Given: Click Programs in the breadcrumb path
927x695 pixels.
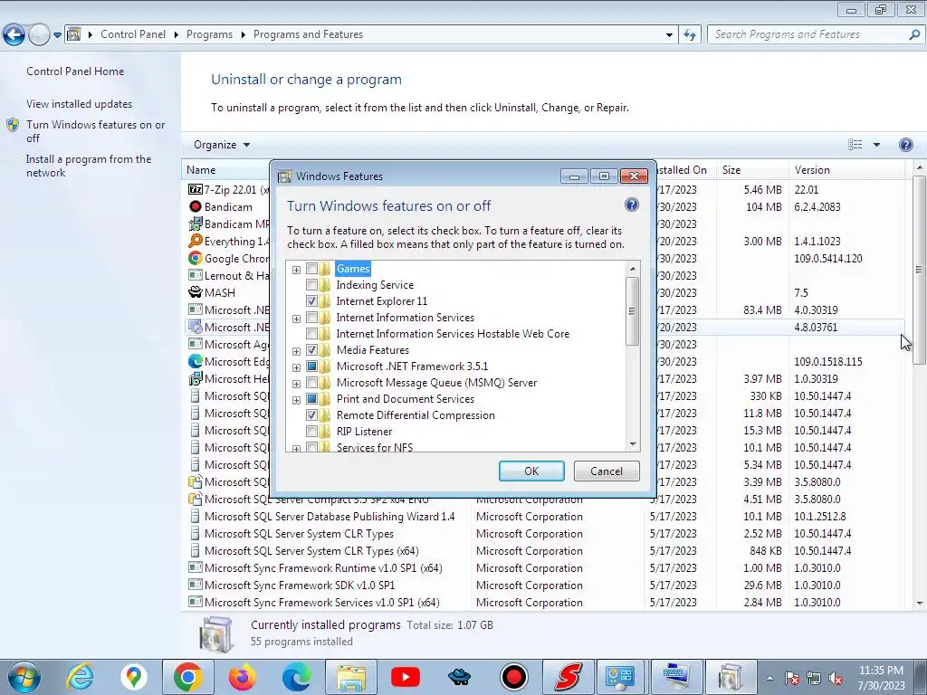Looking at the screenshot, I should (x=209, y=34).
